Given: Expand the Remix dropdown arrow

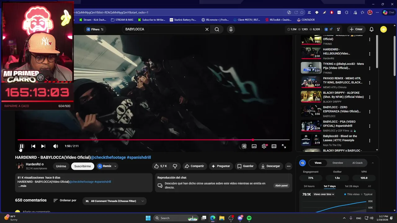Looking at the screenshot, I should [115, 166].
